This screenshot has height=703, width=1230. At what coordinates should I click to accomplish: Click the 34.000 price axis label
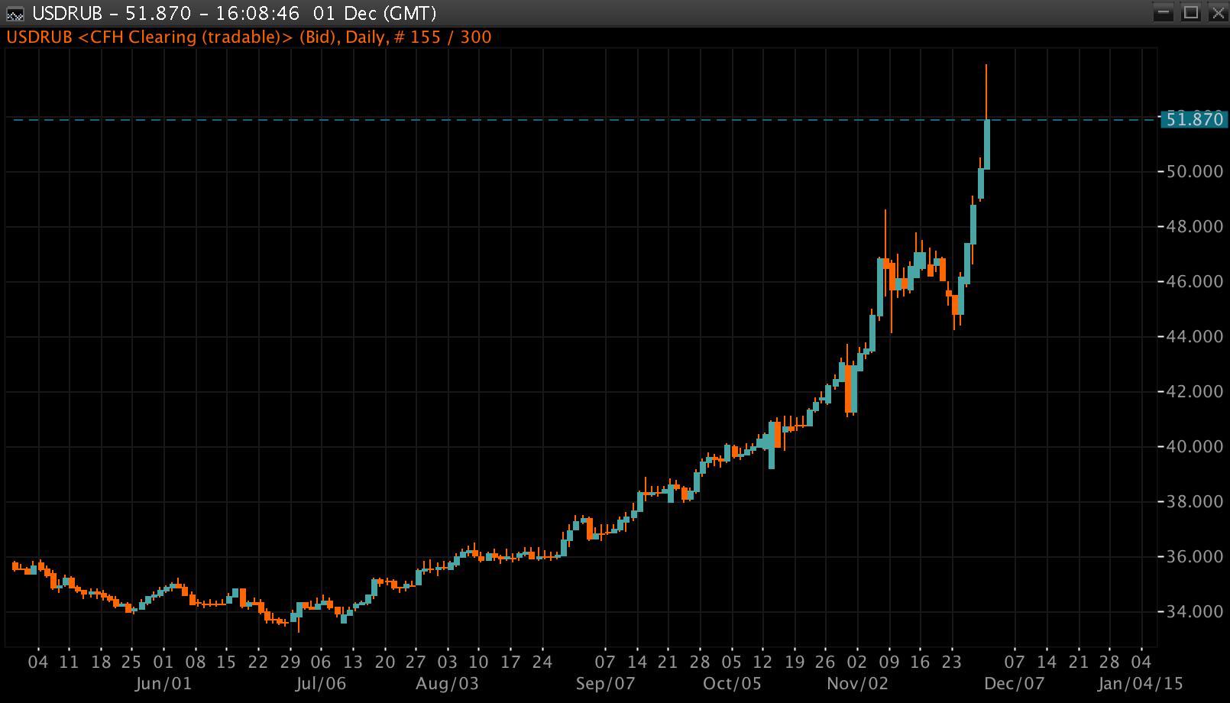[x=1194, y=612]
